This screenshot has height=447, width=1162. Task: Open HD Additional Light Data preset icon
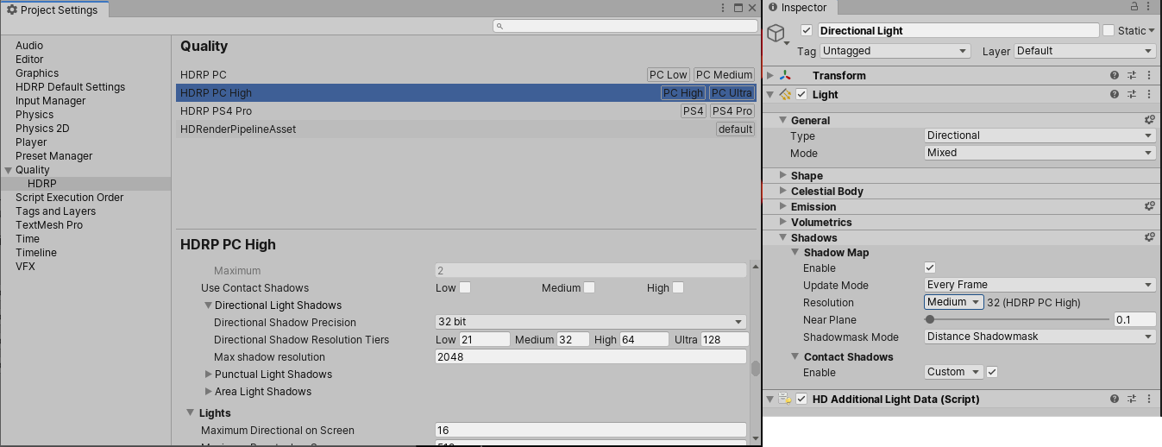pyautogui.click(x=1132, y=399)
